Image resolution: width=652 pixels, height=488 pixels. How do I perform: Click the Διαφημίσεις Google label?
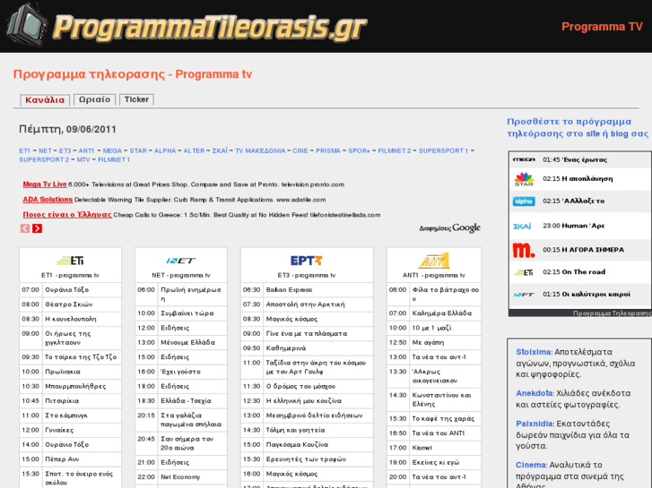450,228
